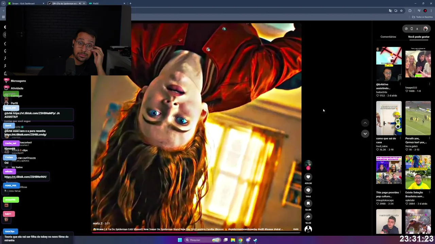Image resolution: width=435 pixels, height=244 pixels.
Task: Open Task View on the taskbar
Action: (225, 240)
